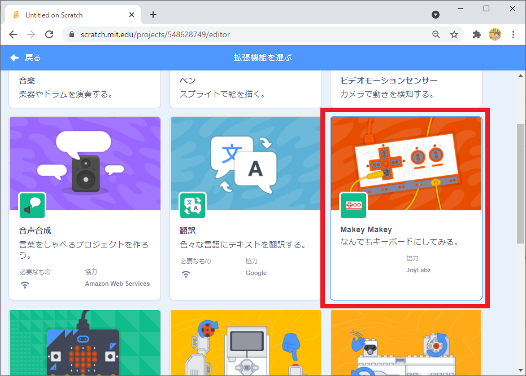Click the Makey Makey board artwork

coord(406,163)
